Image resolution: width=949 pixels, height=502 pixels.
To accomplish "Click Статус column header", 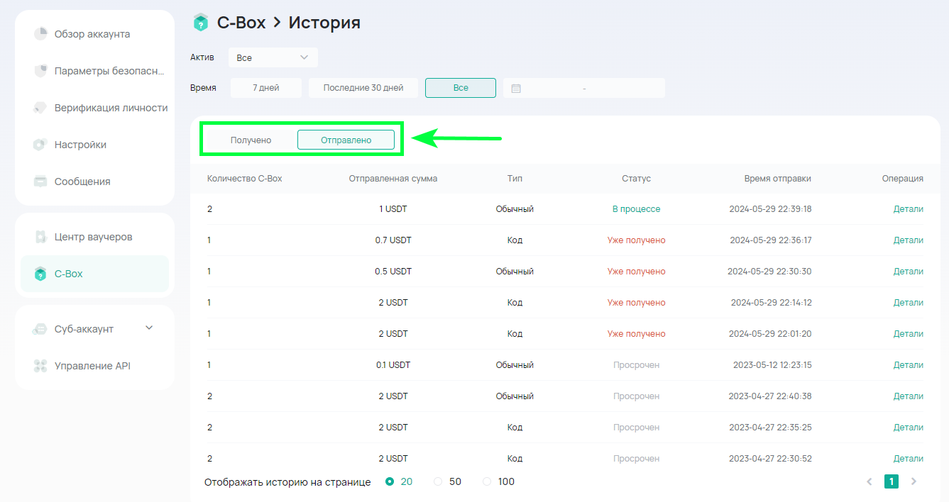I will point(636,179).
